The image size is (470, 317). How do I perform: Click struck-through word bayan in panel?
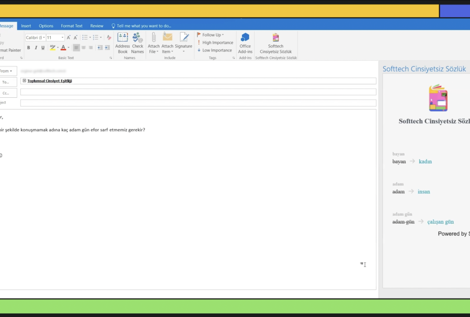pos(399,161)
